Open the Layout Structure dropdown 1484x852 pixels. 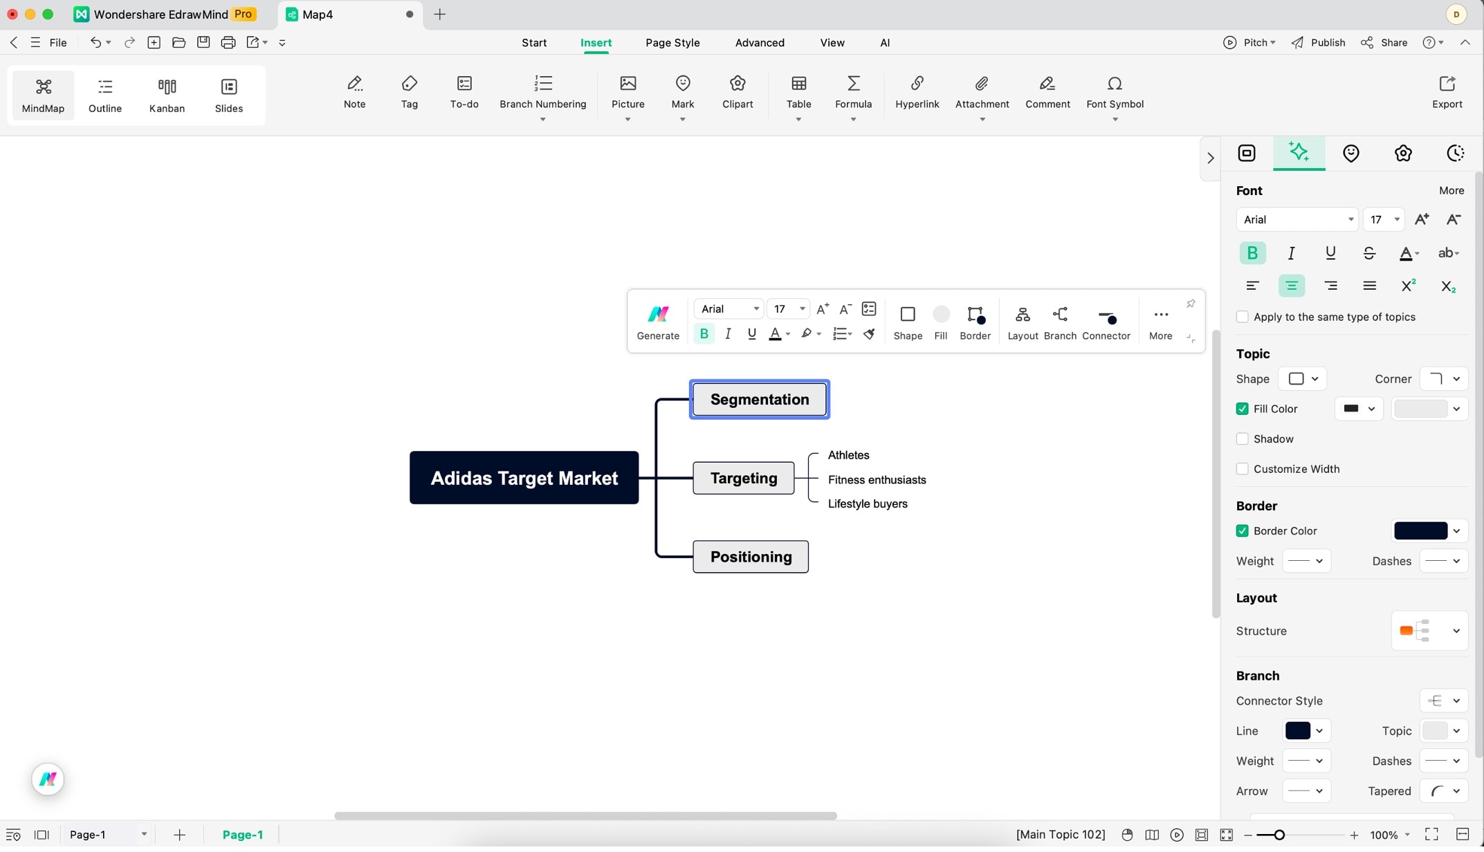[x=1429, y=631]
